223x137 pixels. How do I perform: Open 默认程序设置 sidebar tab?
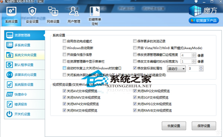coord(25,65)
